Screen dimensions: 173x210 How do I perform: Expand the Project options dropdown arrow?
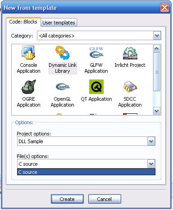click(151, 141)
